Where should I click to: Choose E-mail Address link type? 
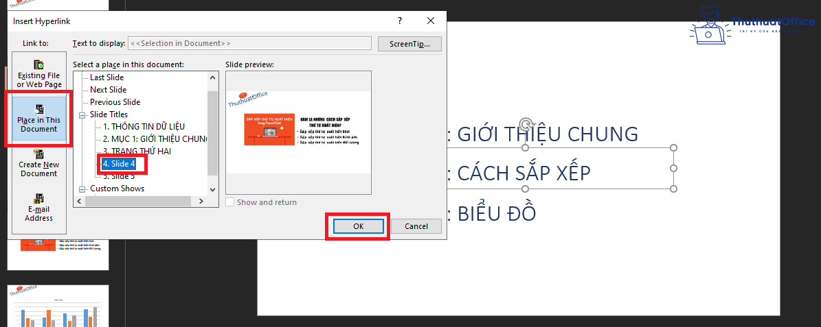39,208
